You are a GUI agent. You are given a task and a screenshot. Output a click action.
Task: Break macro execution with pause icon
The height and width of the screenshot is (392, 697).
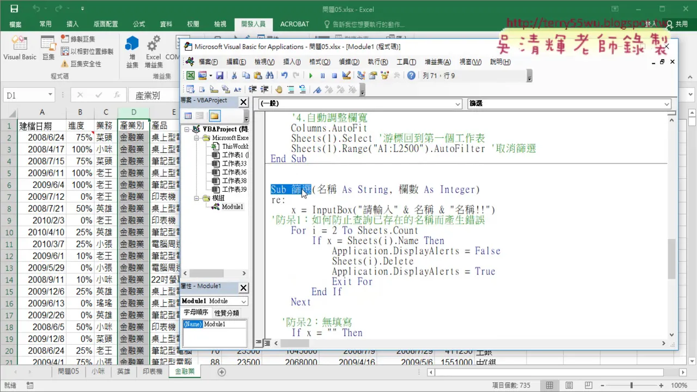click(x=322, y=76)
